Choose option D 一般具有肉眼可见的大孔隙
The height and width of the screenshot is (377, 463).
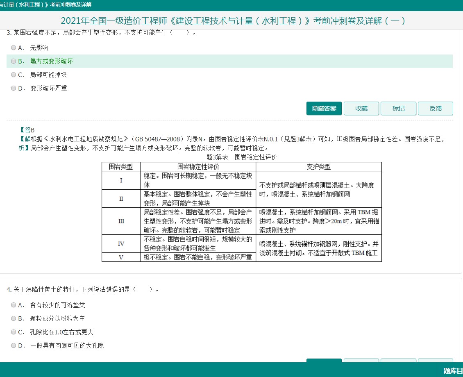[x=13, y=345]
